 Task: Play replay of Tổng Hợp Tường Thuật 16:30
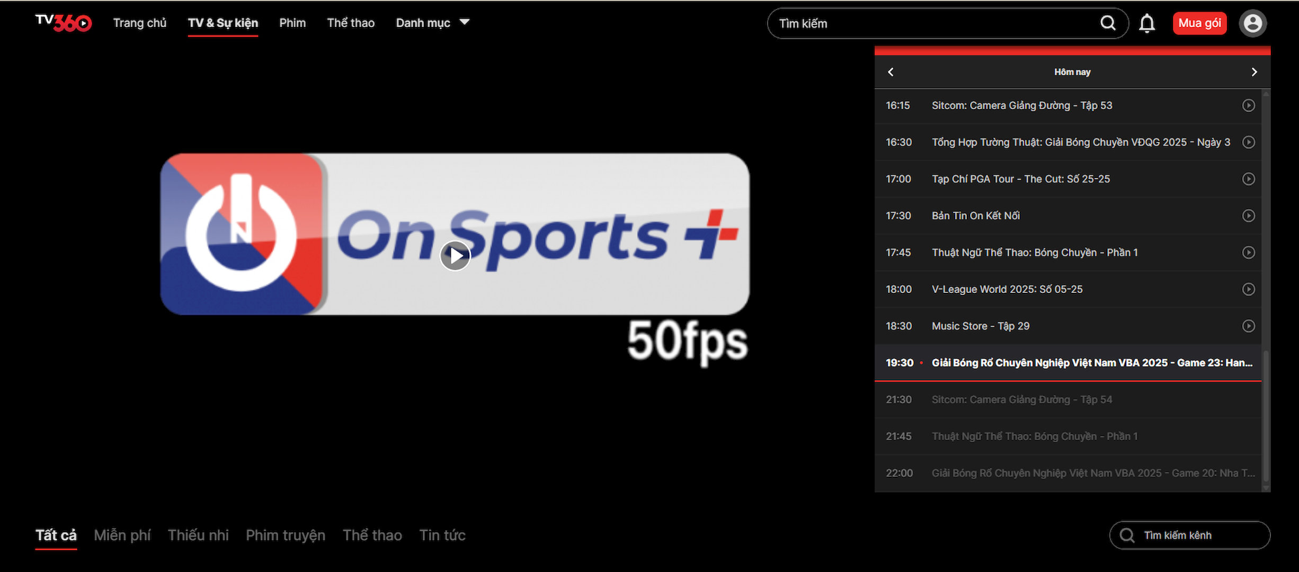[1249, 142]
